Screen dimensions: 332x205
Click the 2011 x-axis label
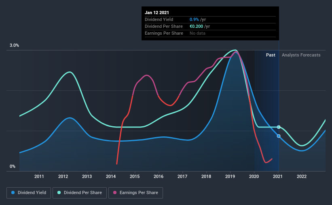(39, 176)
